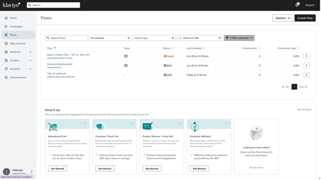Expand the Analytics sidebar section

coord(30,69)
